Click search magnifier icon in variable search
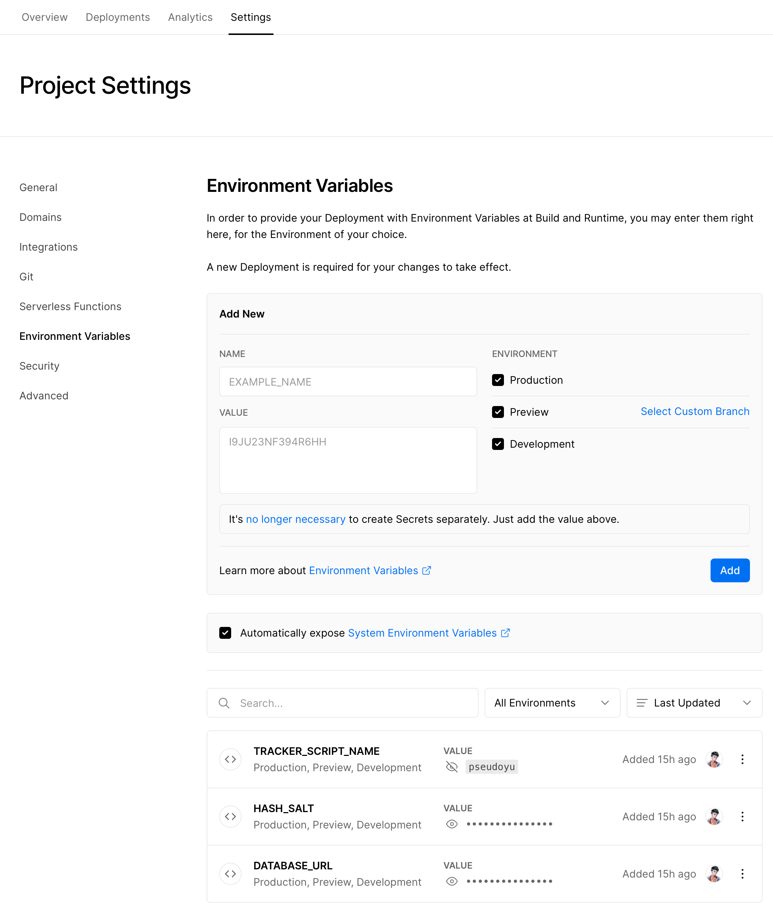773x911 pixels. point(224,703)
